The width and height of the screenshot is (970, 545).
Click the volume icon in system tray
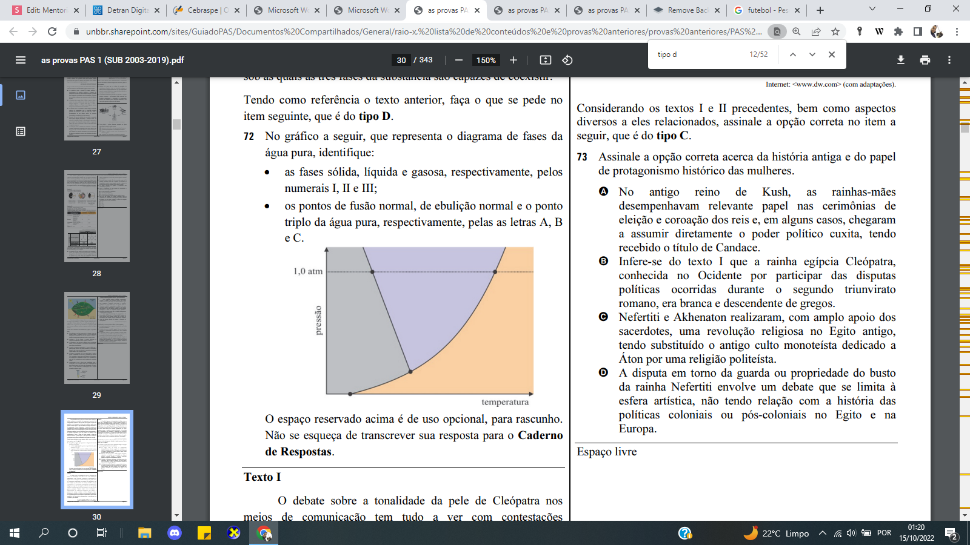click(851, 533)
